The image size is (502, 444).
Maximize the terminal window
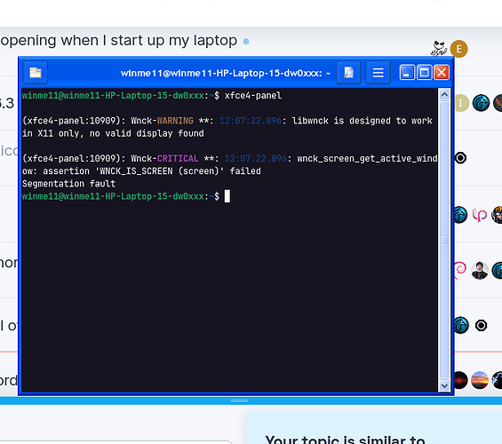425,73
